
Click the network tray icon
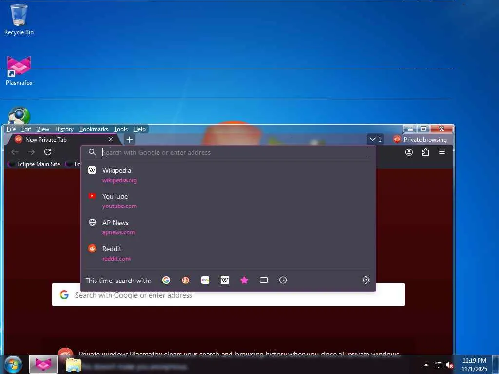pos(438,365)
